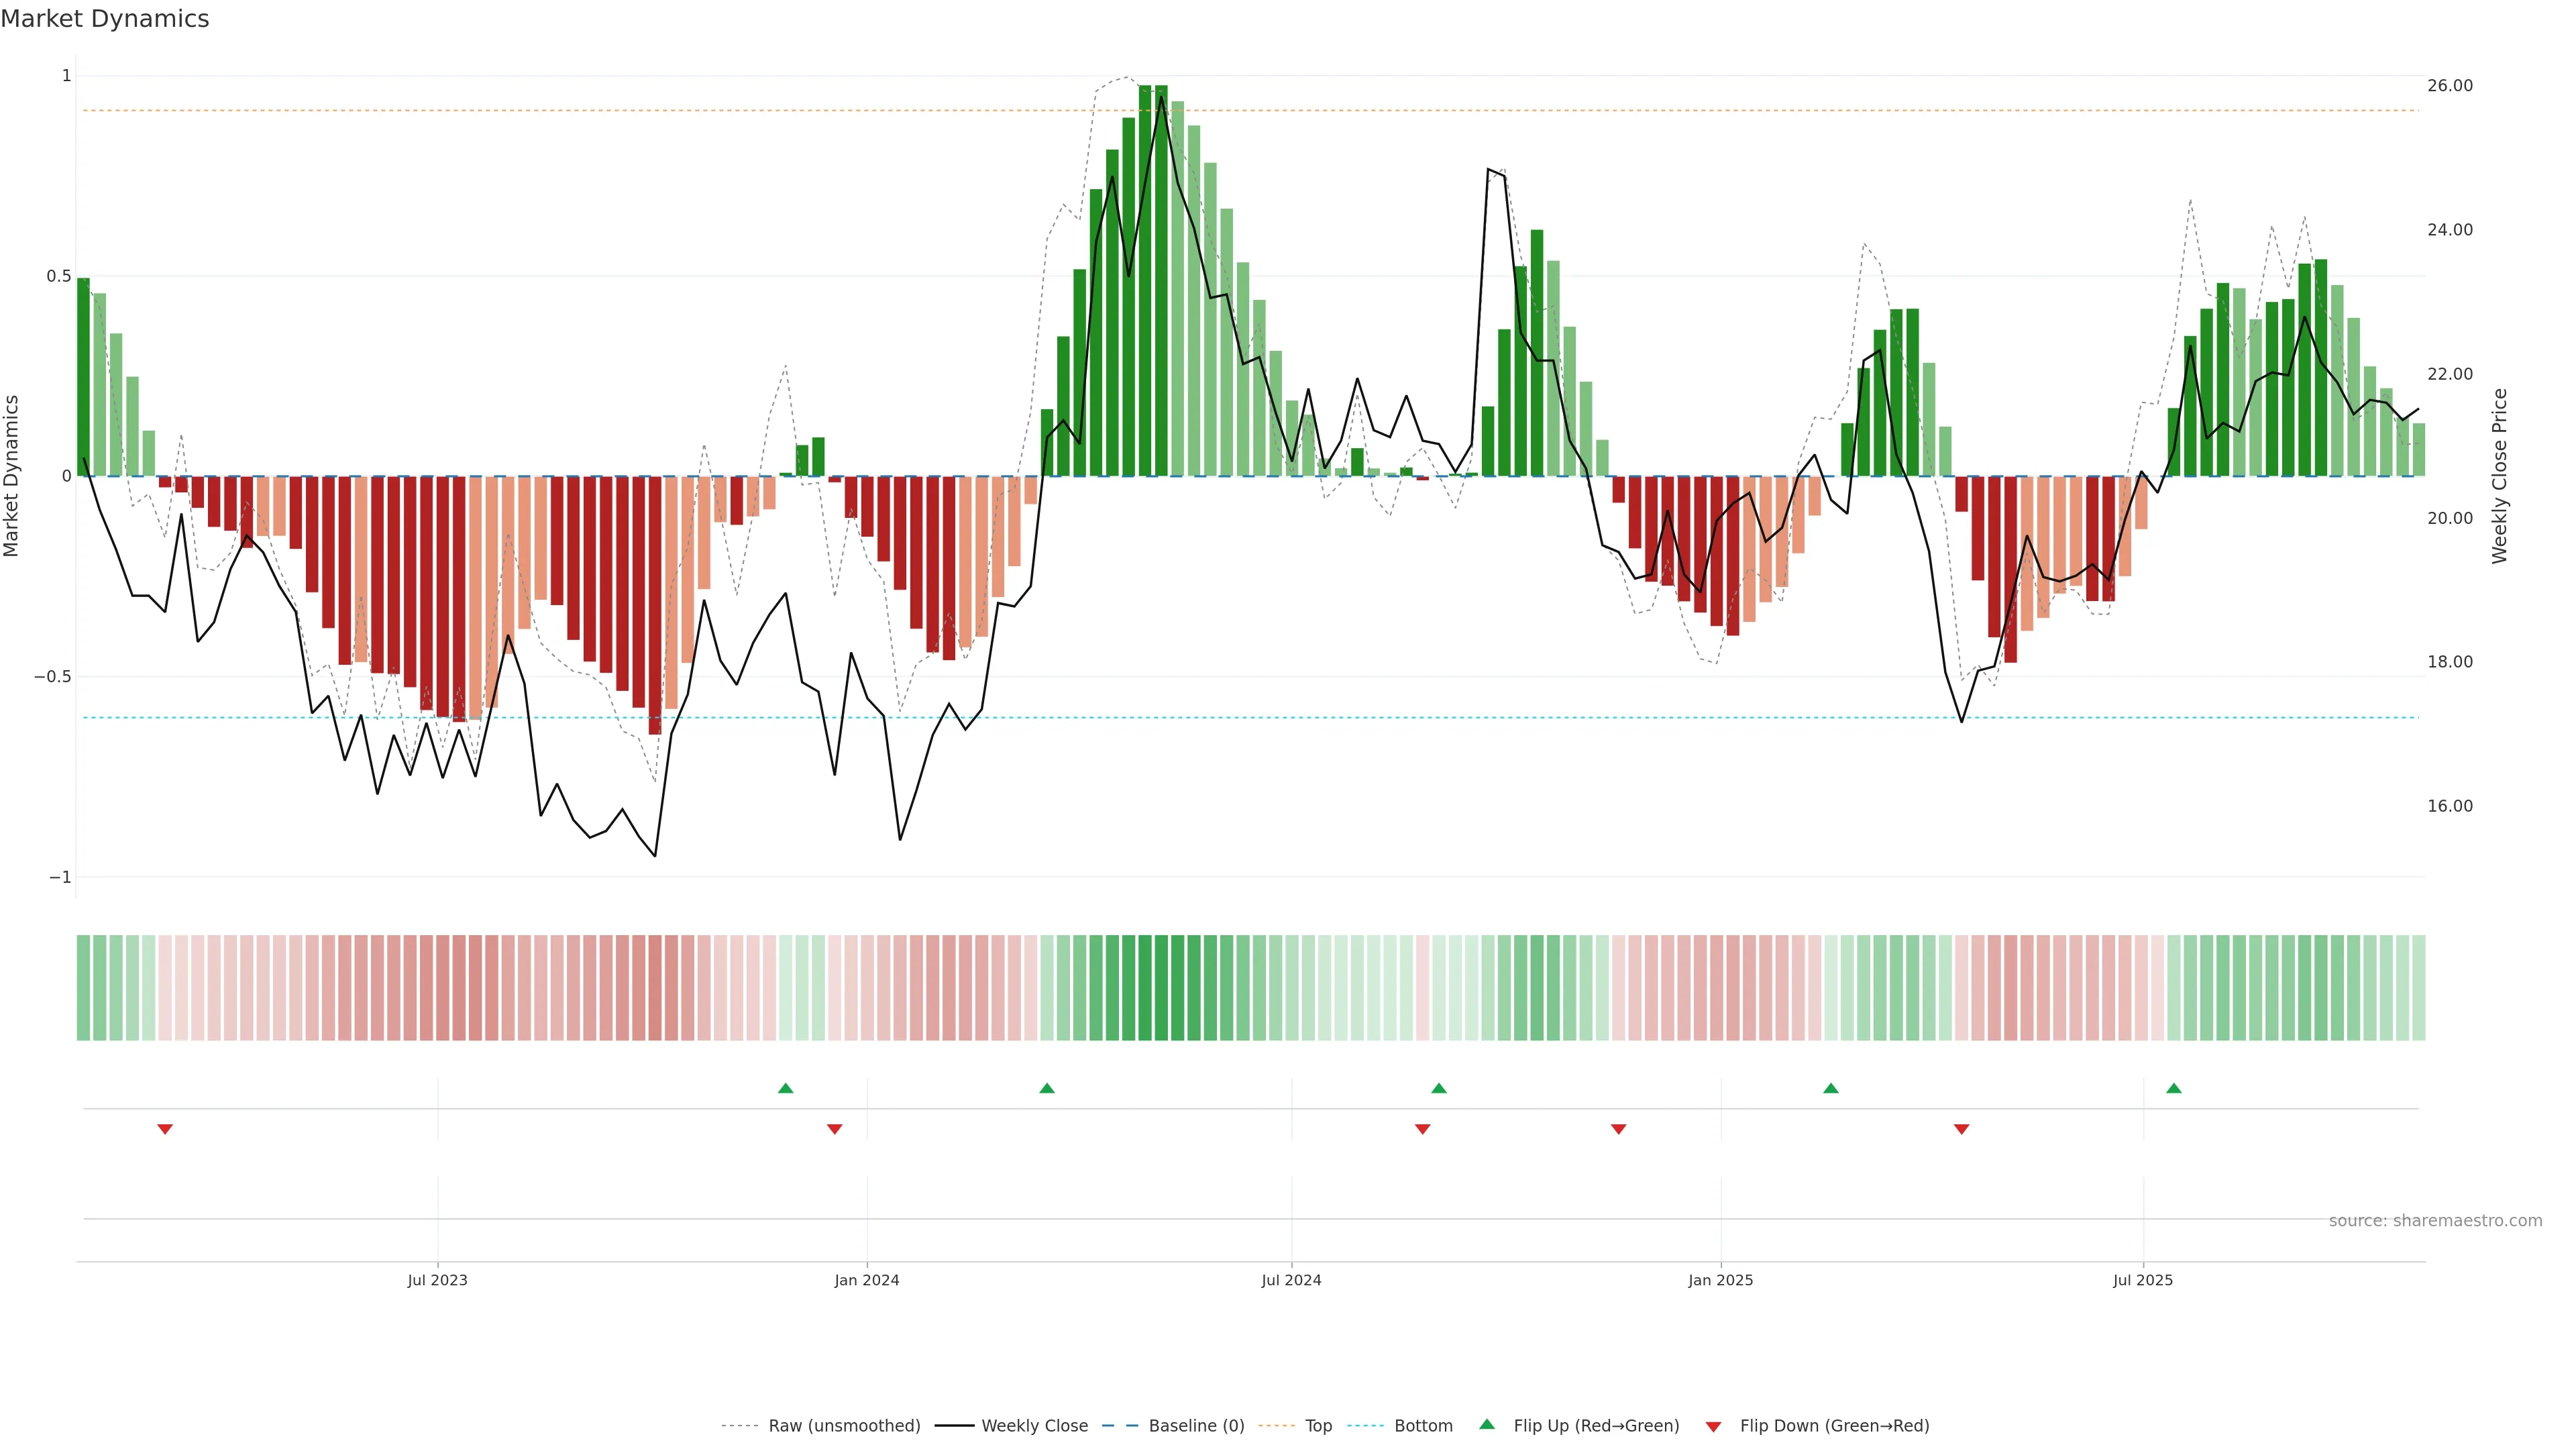This screenshot has height=1449, width=2576.
Task: Click the leftmost red flip-down triangle marker
Action: tap(165, 1129)
